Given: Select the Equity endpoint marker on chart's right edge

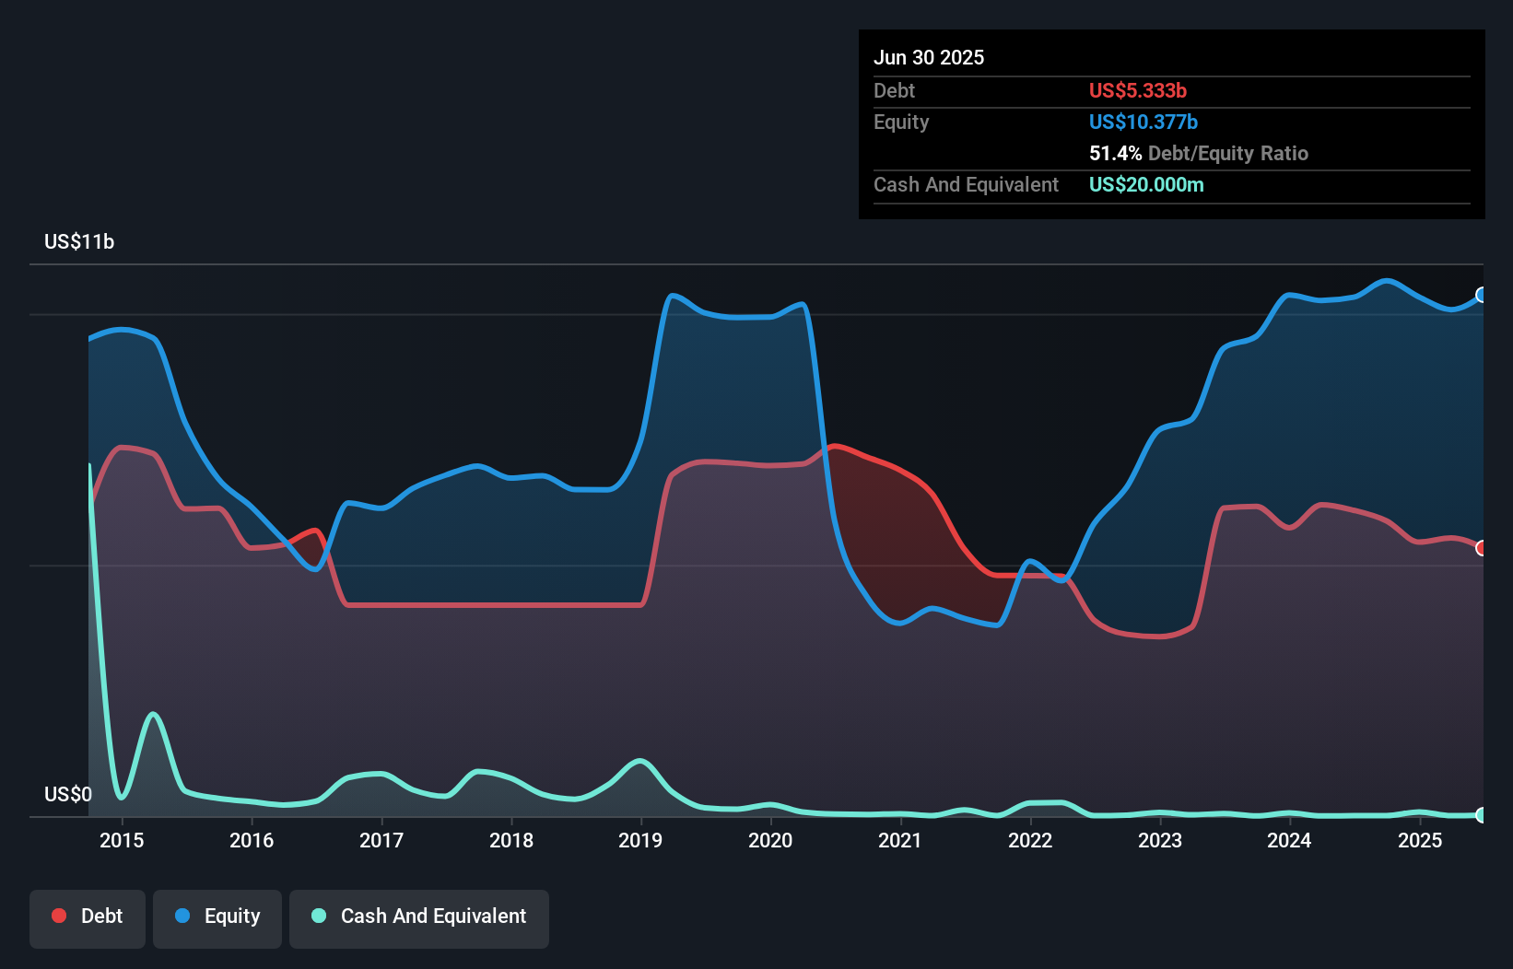Looking at the screenshot, I should click(x=1481, y=296).
